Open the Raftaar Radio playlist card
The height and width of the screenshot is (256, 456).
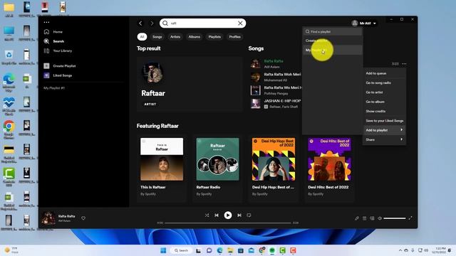click(217, 169)
